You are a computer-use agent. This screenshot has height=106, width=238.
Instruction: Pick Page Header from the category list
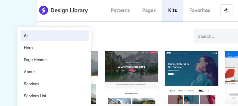click(35, 60)
